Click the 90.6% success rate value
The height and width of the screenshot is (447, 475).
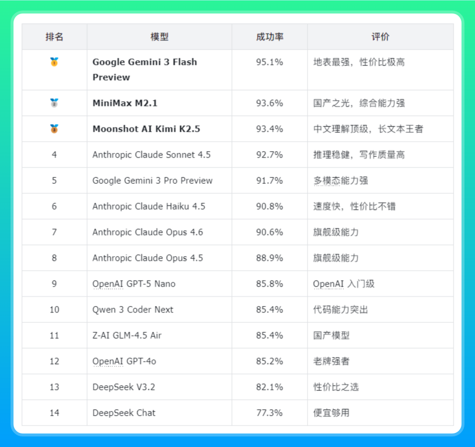pos(270,232)
